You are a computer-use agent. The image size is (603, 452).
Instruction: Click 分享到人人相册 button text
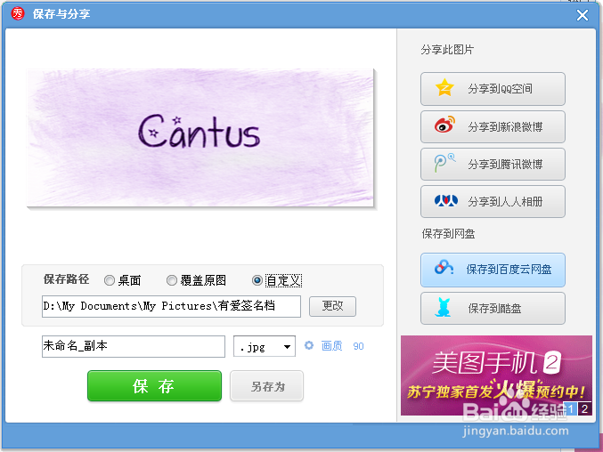pos(505,201)
